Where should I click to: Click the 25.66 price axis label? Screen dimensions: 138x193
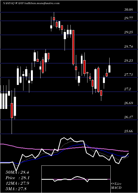(129, 131)
